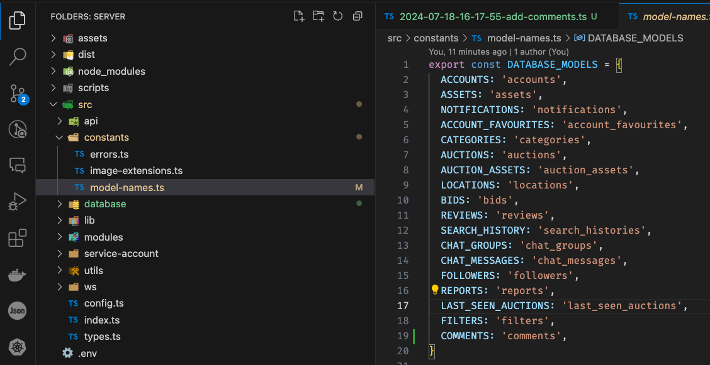
Task: Click the M modified badge beside model-names.ts
Action: point(359,187)
